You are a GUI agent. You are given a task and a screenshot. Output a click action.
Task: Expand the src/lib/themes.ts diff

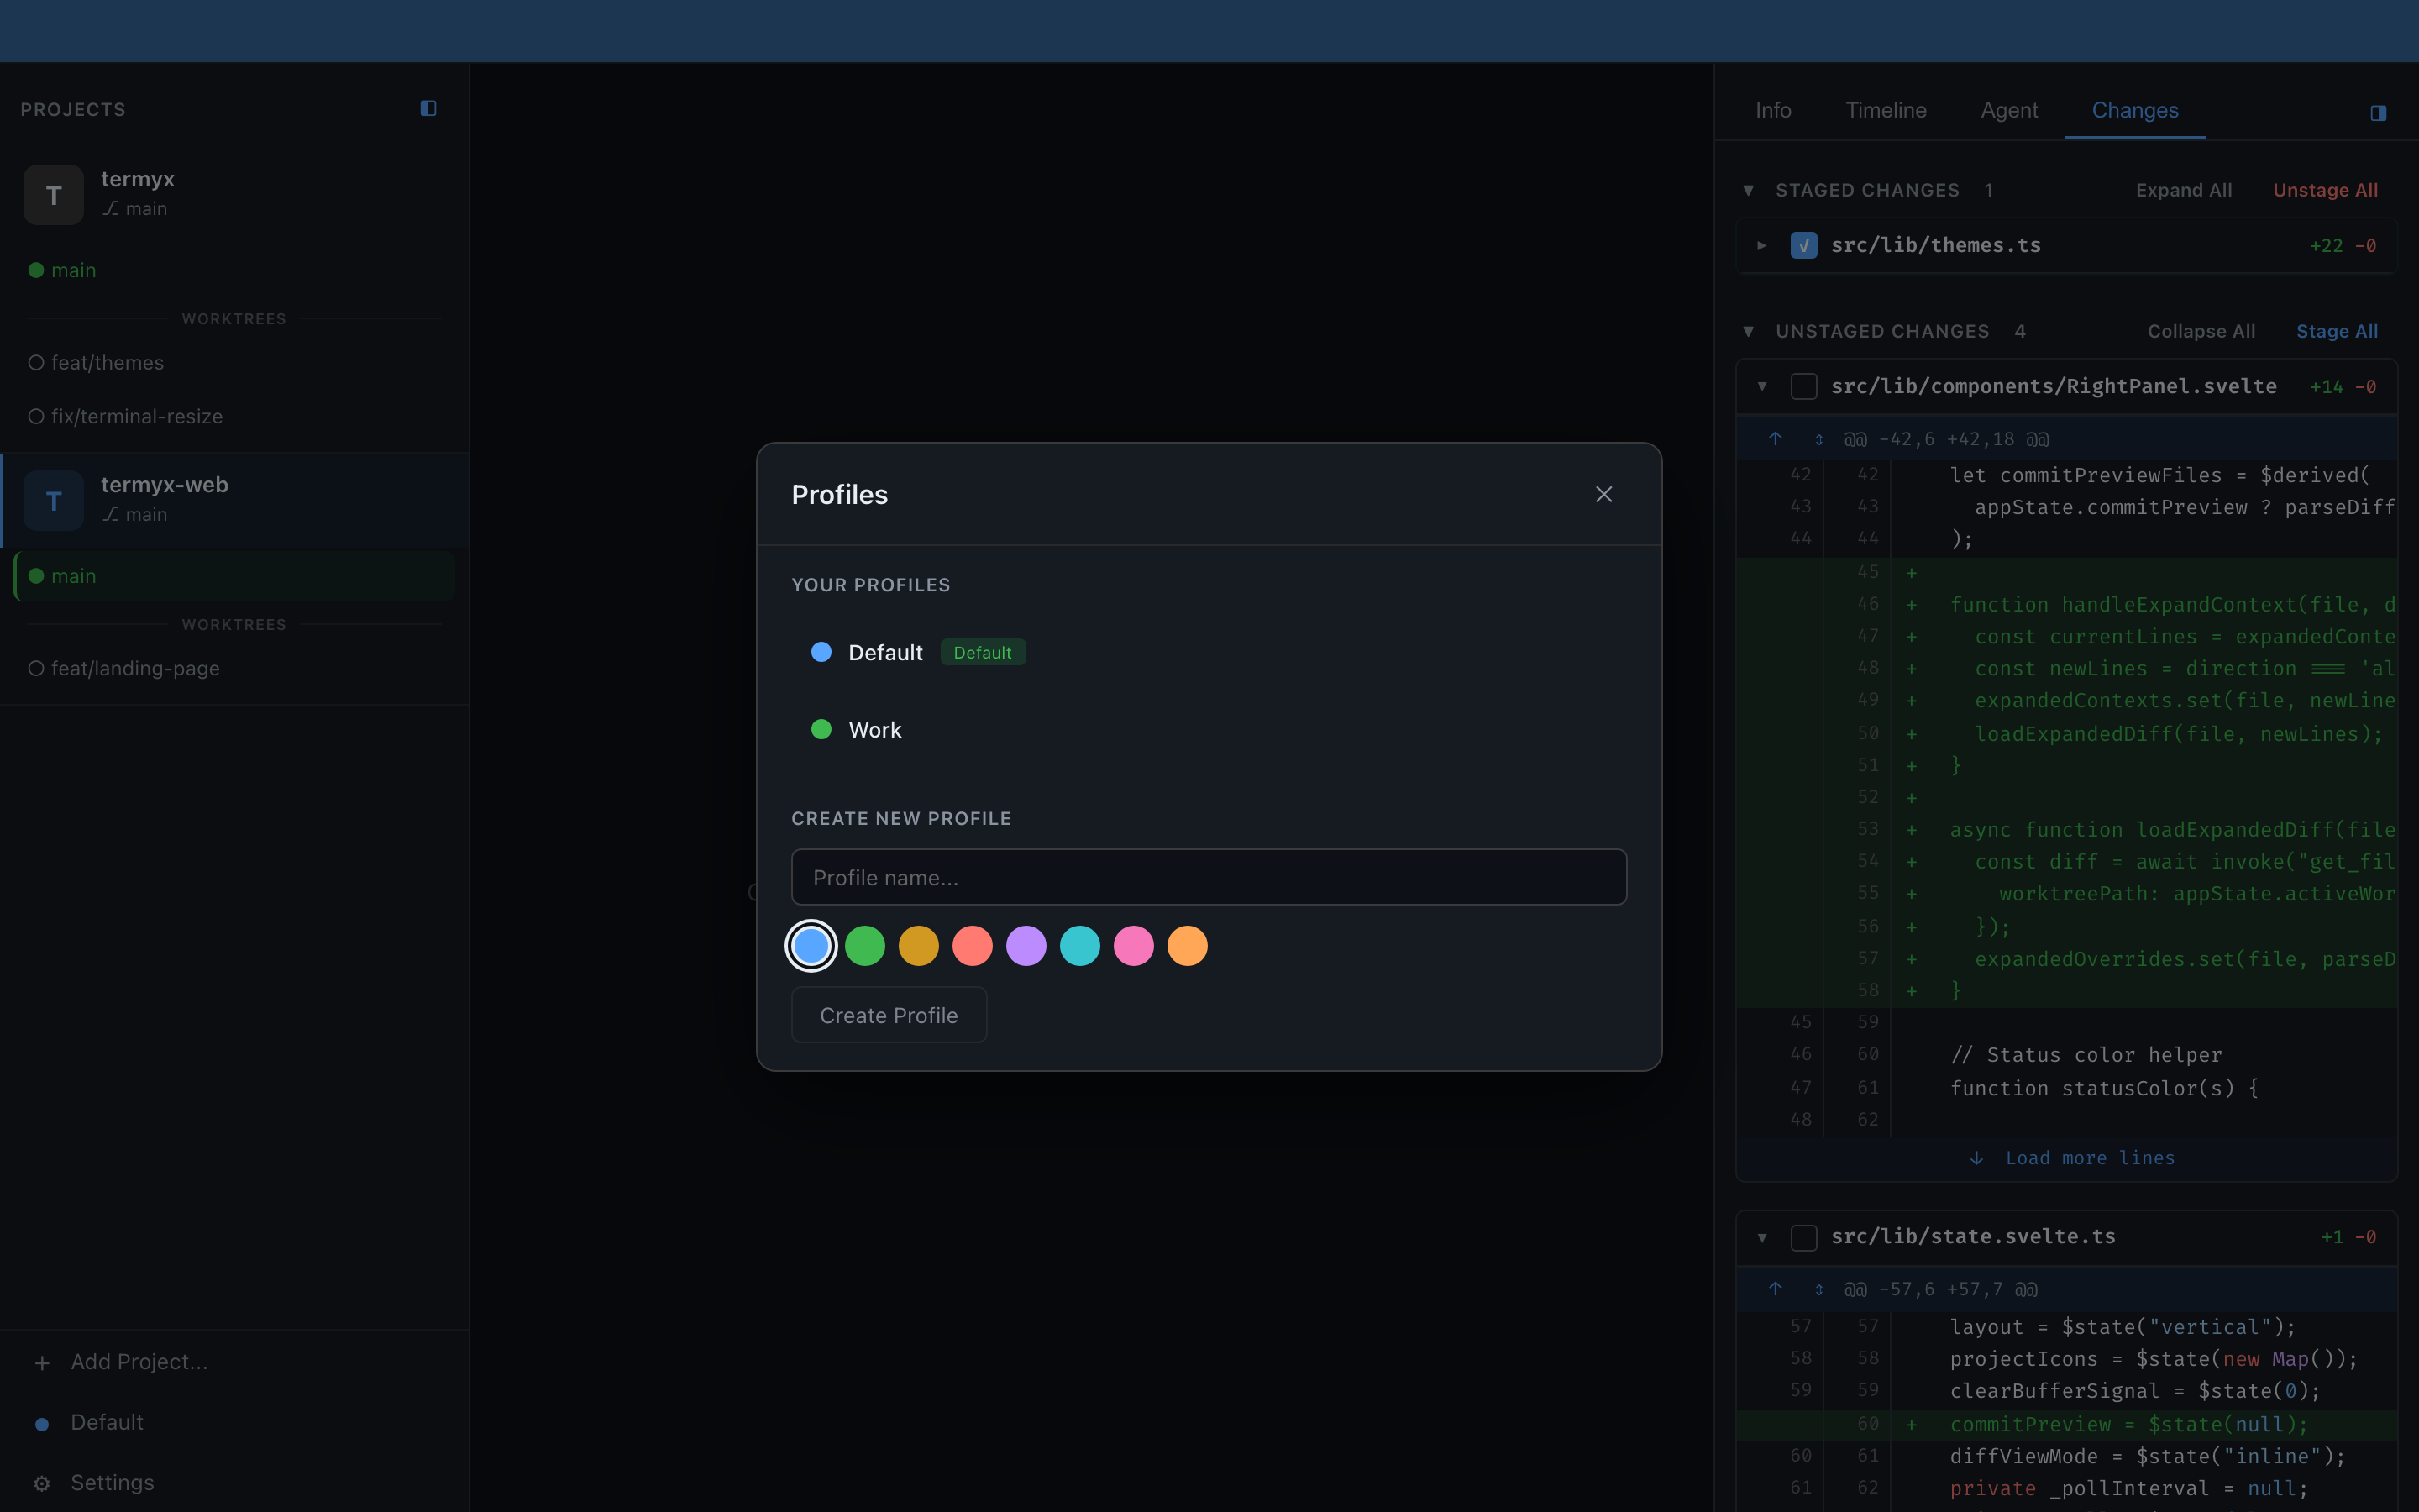1762,245
